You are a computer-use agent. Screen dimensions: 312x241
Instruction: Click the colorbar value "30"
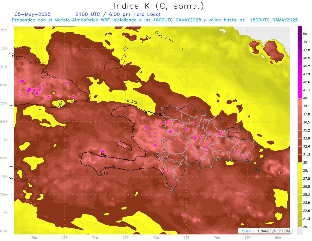point(305,162)
